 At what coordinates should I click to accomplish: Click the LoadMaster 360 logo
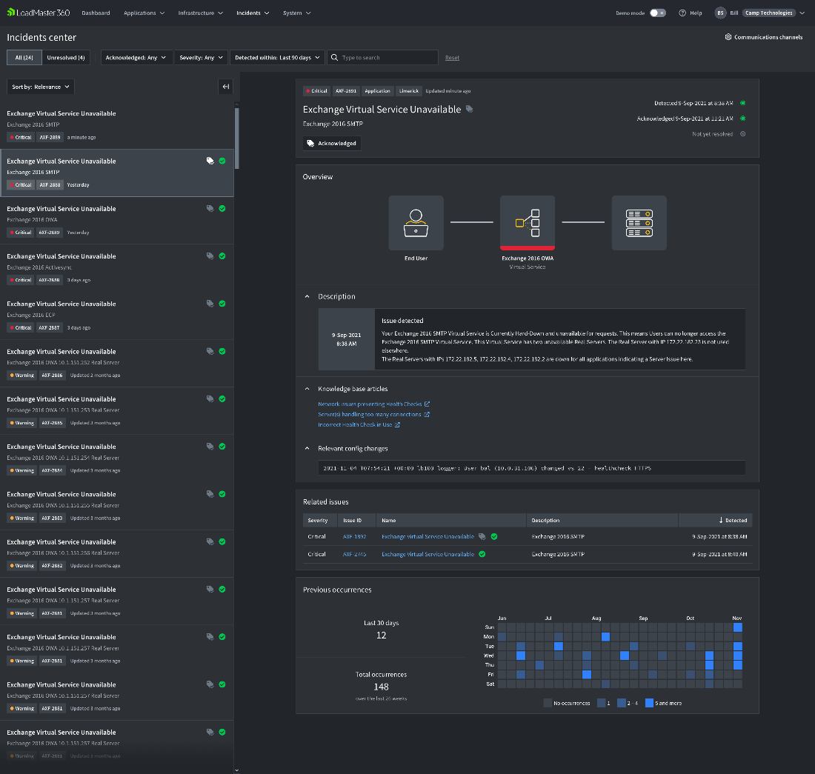38,13
